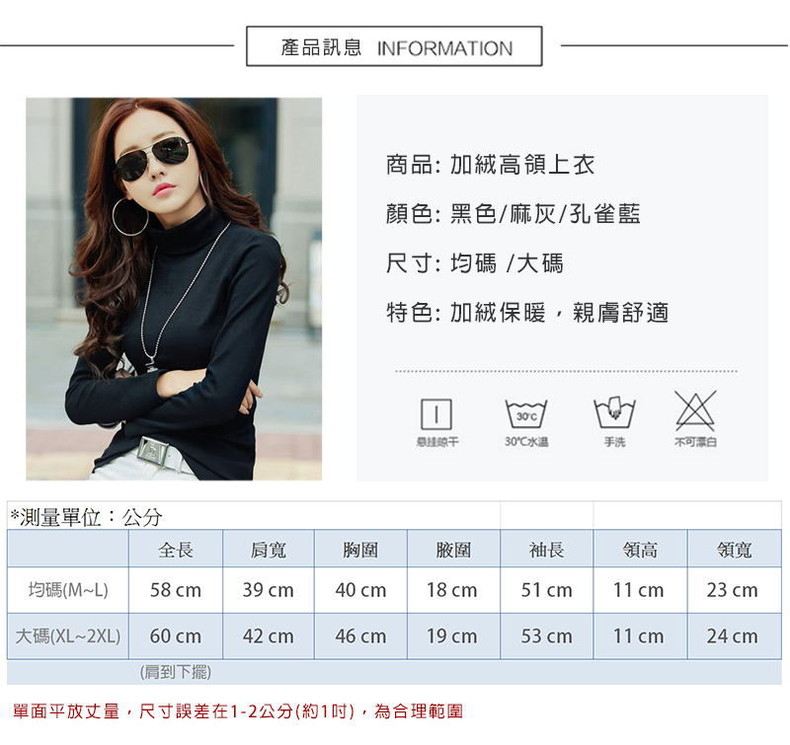Click the 顏色 color options text

click(513, 214)
